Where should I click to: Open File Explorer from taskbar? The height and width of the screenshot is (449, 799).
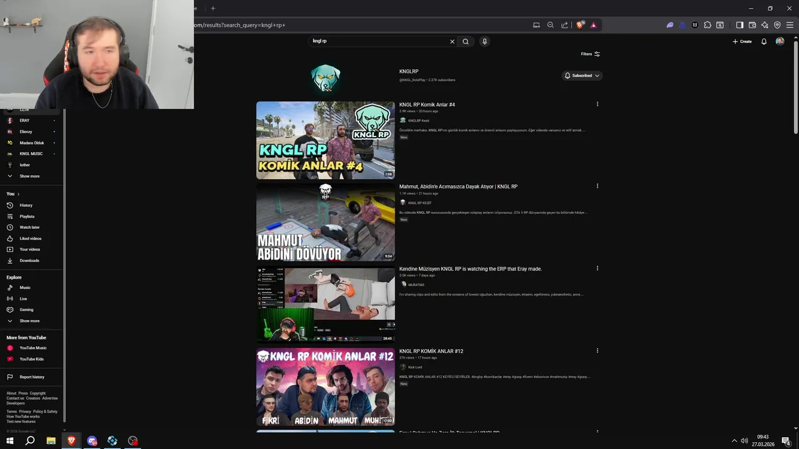click(x=51, y=441)
